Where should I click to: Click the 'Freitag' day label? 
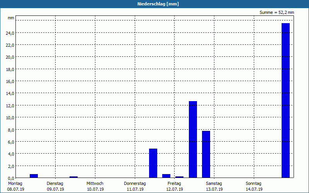174,184
